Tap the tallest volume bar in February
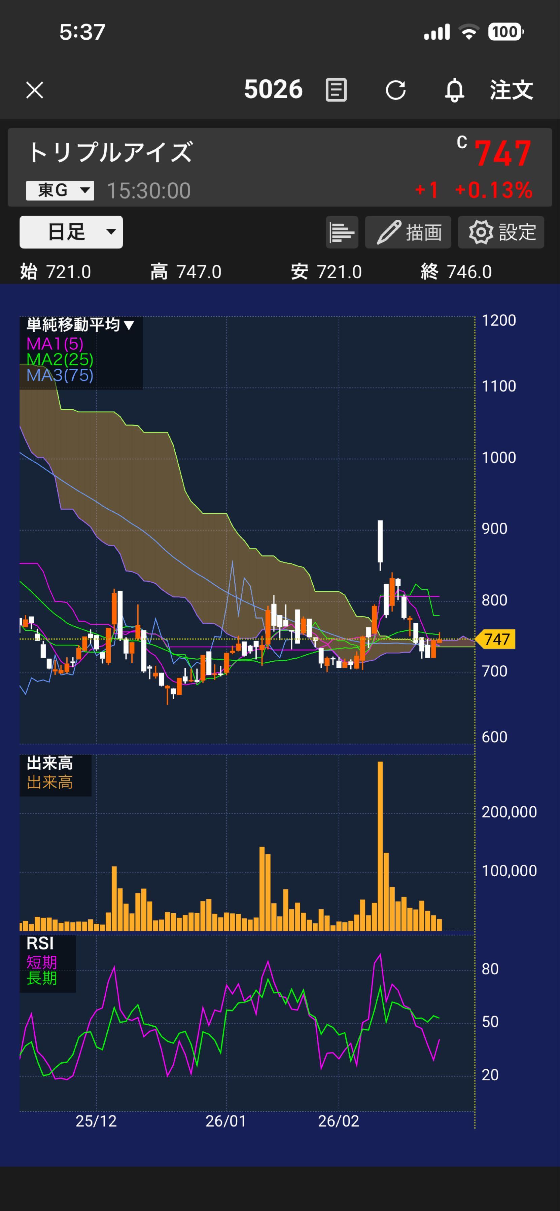 point(380,846)
